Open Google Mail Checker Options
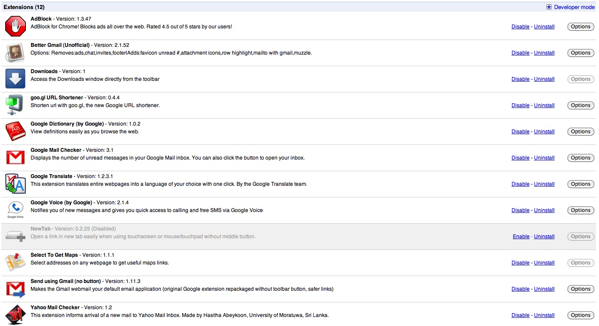The width and height of the screenshot is (599, 326). (580, 158)
